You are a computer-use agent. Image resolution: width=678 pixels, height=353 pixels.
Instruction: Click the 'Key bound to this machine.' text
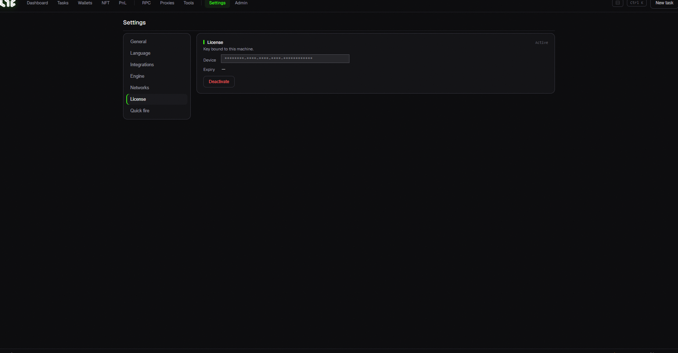pos(229,49)
